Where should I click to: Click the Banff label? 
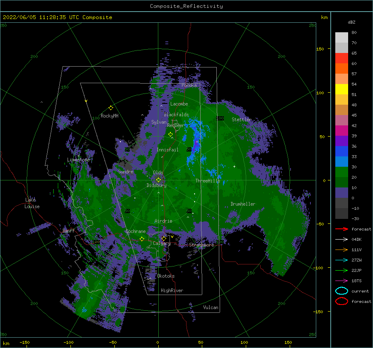[x=68, y=230]
